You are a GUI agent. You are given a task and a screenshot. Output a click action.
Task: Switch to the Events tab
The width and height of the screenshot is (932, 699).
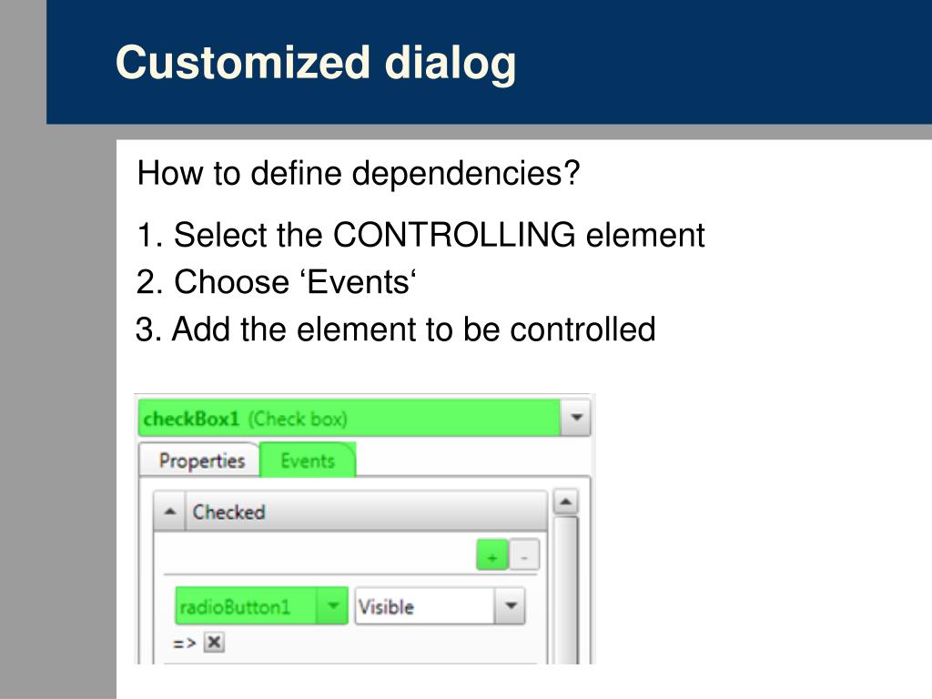308,461
